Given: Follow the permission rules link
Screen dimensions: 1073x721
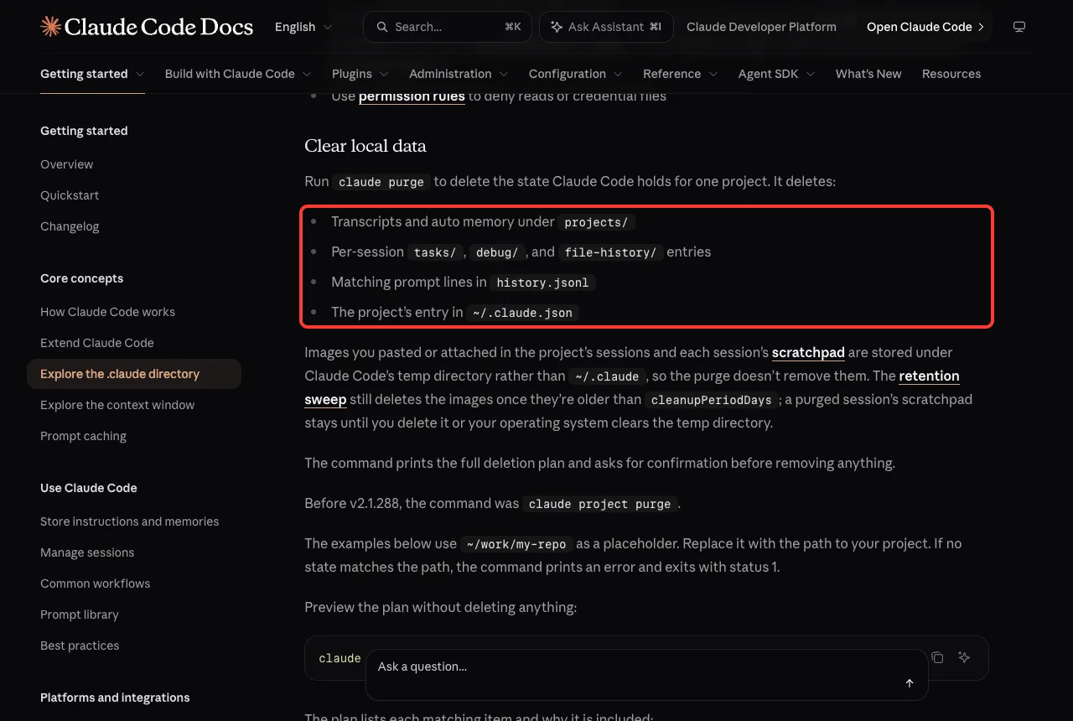Looking at the screenshot, I should pyautogui.click(x=412, y=96).
